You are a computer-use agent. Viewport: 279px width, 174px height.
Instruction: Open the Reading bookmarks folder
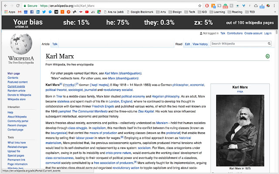(x=235, y=12)
